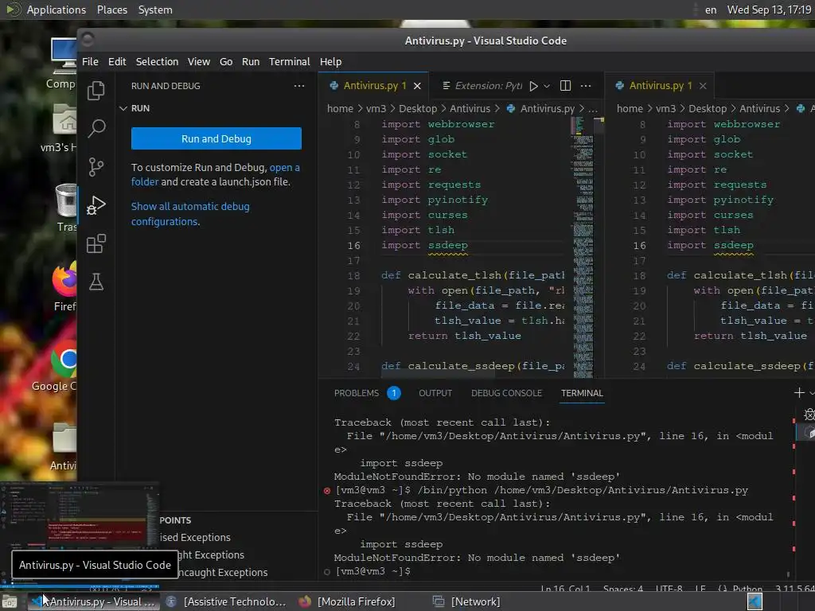Viewport: 815px width, 611px height.
Task: Close the left Antivirus.py tab
Action: coord(417,86)
